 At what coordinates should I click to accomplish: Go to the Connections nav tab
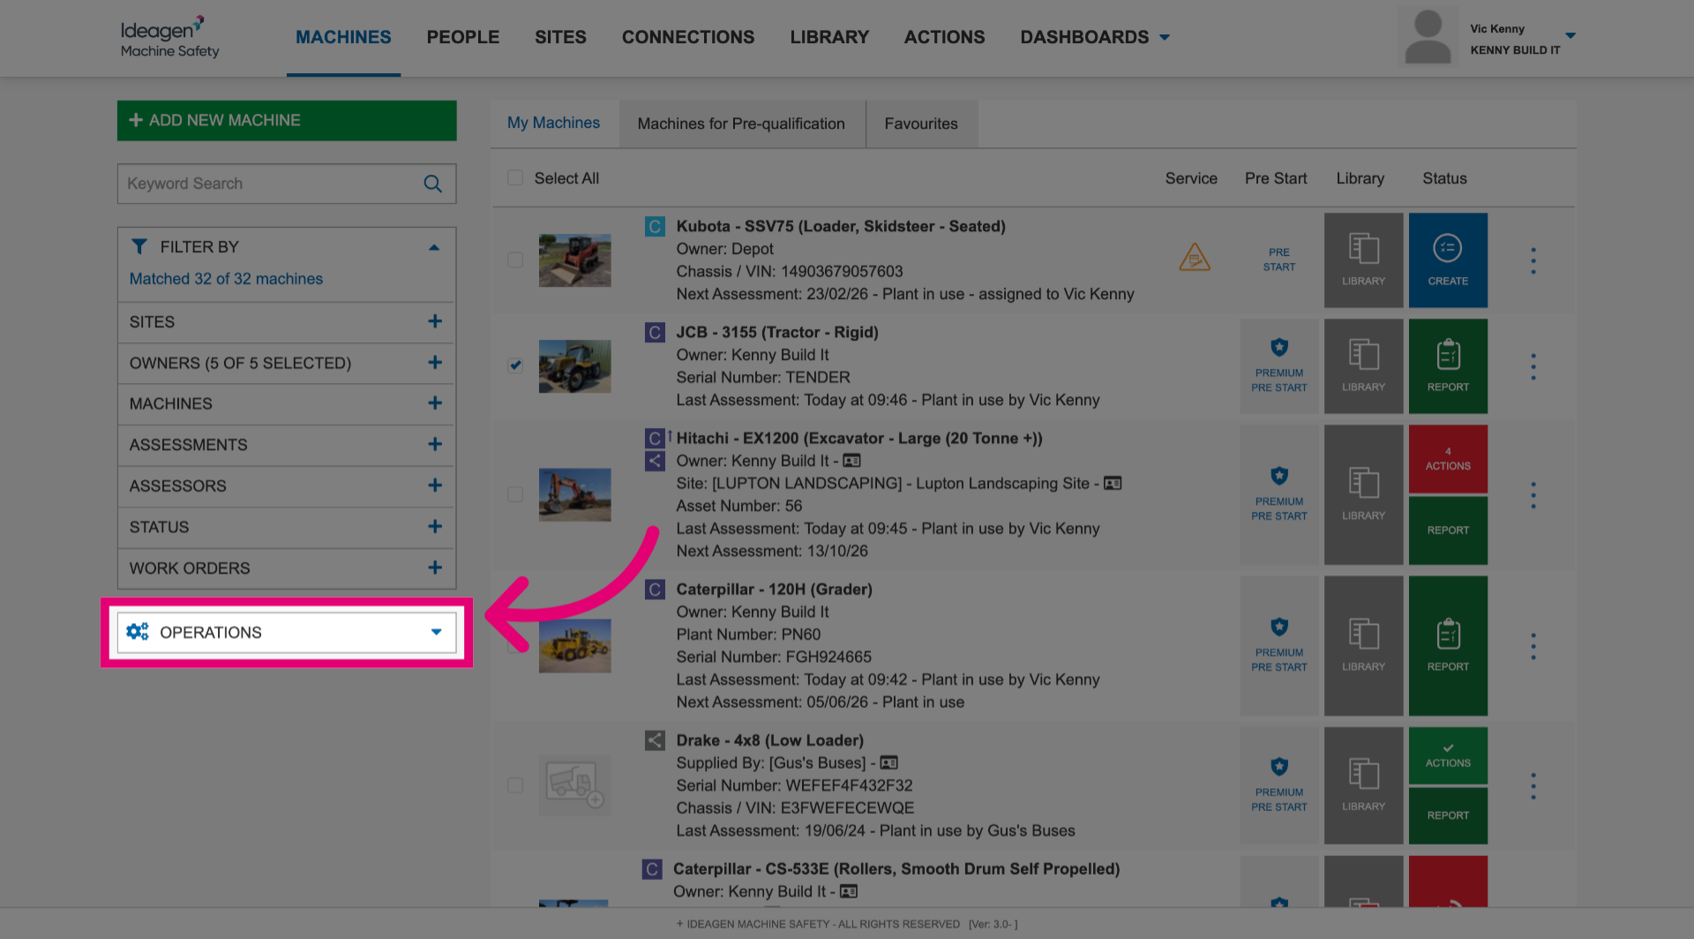688,37
